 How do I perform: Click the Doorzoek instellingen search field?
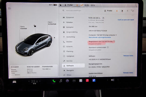[74, 11]
